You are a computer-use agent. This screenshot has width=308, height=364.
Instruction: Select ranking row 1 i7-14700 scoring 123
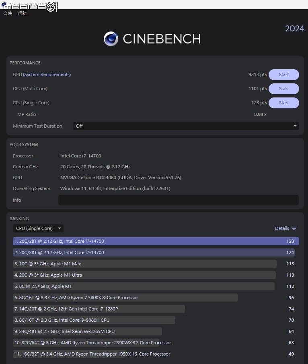(156, 241)
